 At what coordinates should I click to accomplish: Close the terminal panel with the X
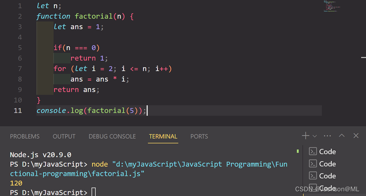click(356, 136)
